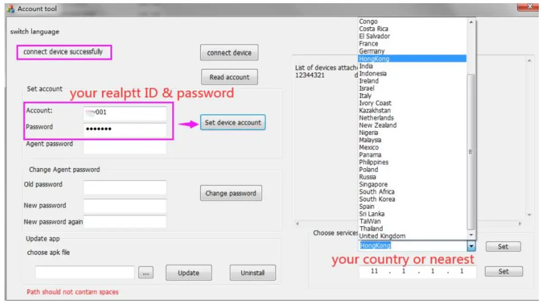
Task: Focus the Password input field
Action: point(125,129)
